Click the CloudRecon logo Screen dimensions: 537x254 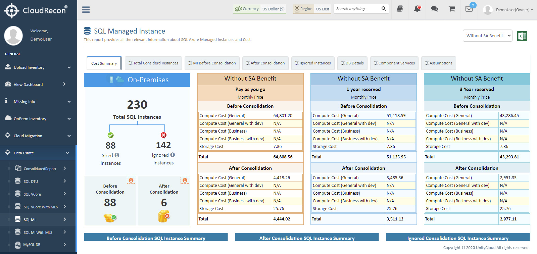[36, 10]
